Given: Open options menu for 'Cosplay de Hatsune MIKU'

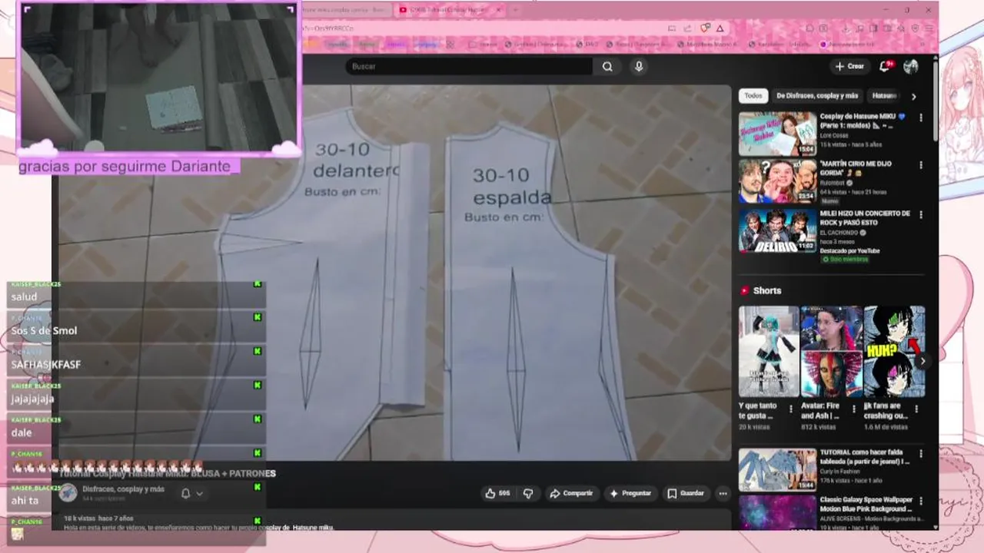Looking at the screenshot, I should [x=921, y=118].
